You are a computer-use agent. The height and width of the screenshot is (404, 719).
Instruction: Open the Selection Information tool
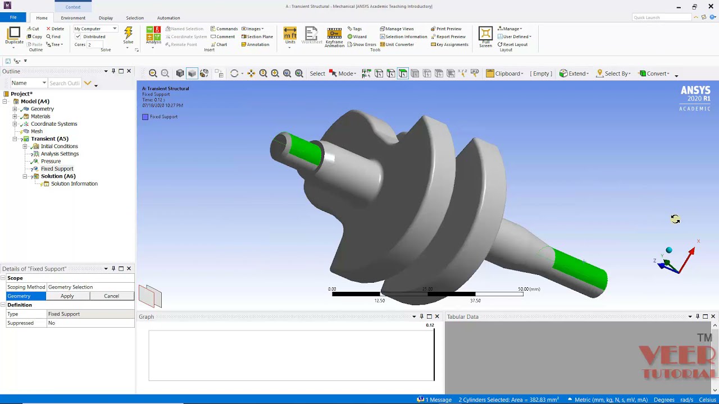coord(403,36)
